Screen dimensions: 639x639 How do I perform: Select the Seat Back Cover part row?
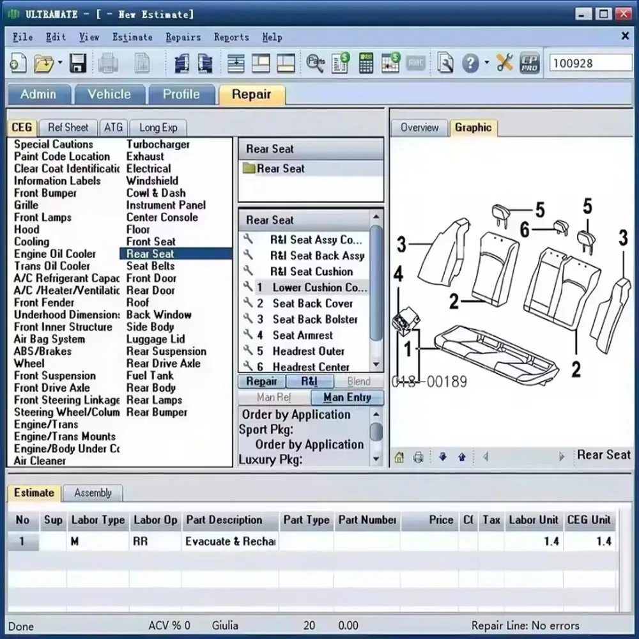tap(305, 304)
